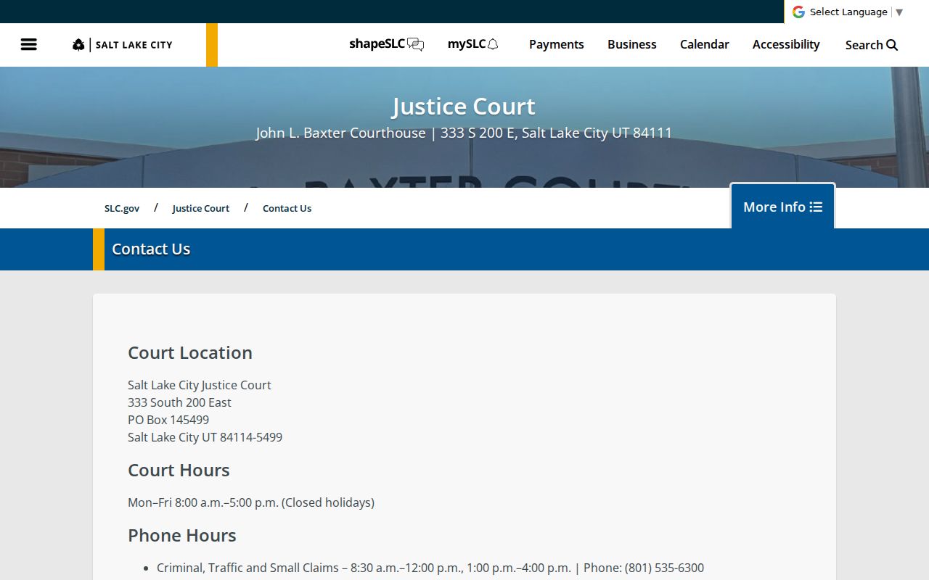The width and height of the screenshot is (929, 580).
Task: Click the Contact Us page heading
Action: pos(151,249)
